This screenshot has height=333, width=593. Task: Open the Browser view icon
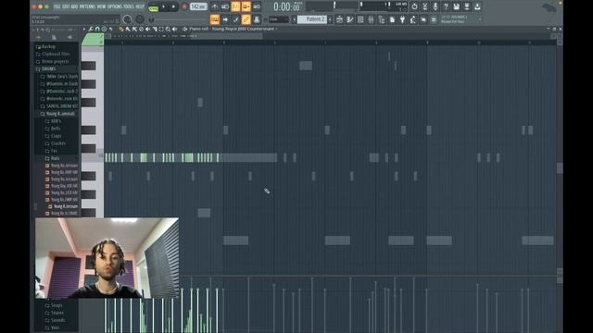(382, 19)
